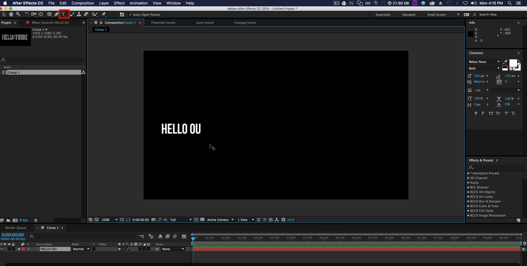Select the Horizontal Type tool
Screen dimensions: 527x266
point(63,14)
